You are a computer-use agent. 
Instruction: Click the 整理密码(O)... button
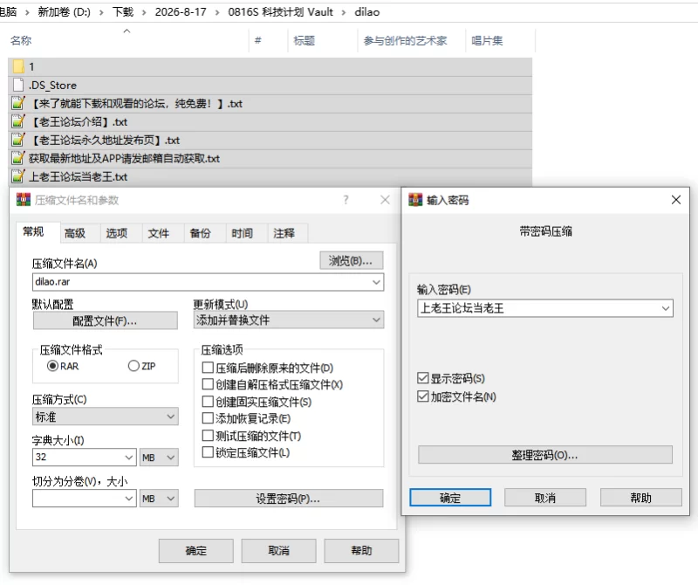(x=545, y=455)
